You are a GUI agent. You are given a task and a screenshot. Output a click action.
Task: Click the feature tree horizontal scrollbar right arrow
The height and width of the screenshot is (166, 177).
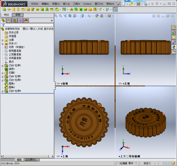[52, 156]
